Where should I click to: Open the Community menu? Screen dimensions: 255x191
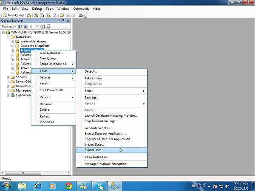point(81,8)
